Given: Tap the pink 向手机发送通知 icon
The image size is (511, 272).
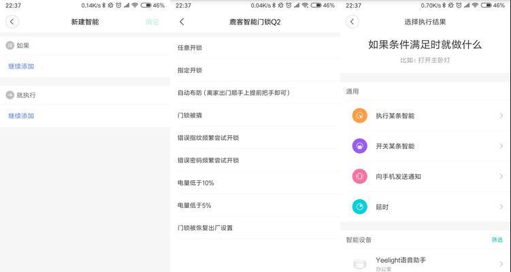Looking at the screenshot, I should 360,176.
